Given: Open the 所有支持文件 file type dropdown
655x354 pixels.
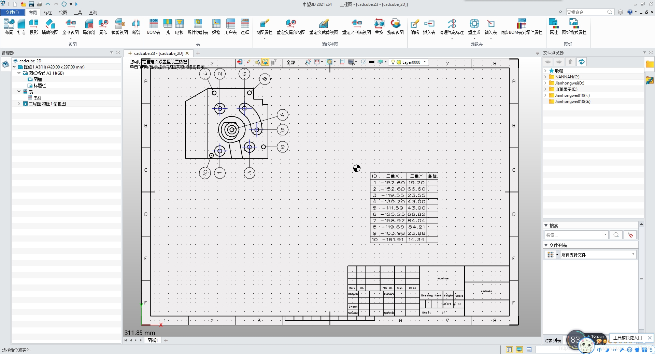Looking at the screenshot, I should coord(633,255).
